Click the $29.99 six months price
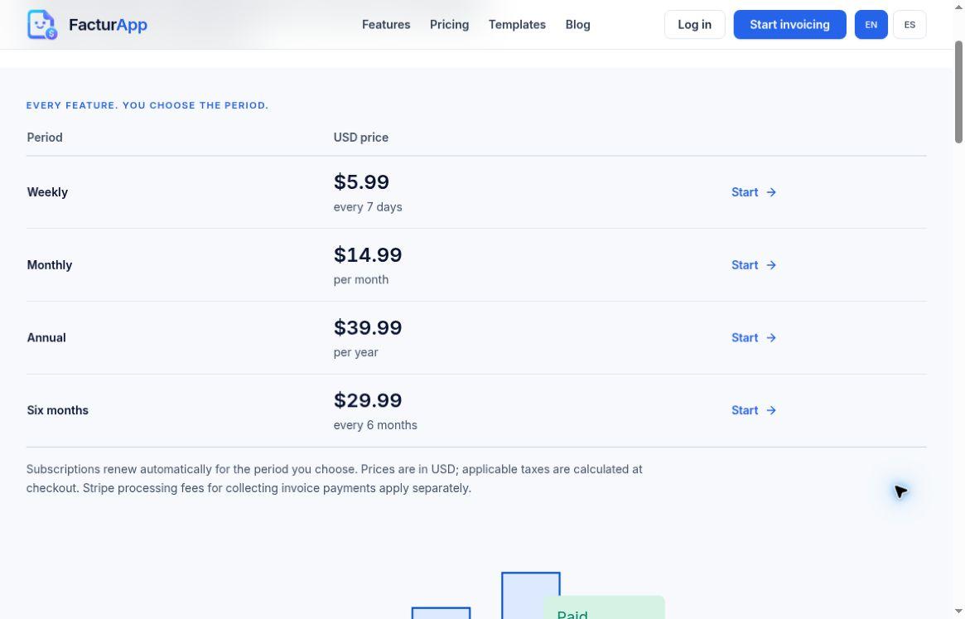 (x=368, y=399)
